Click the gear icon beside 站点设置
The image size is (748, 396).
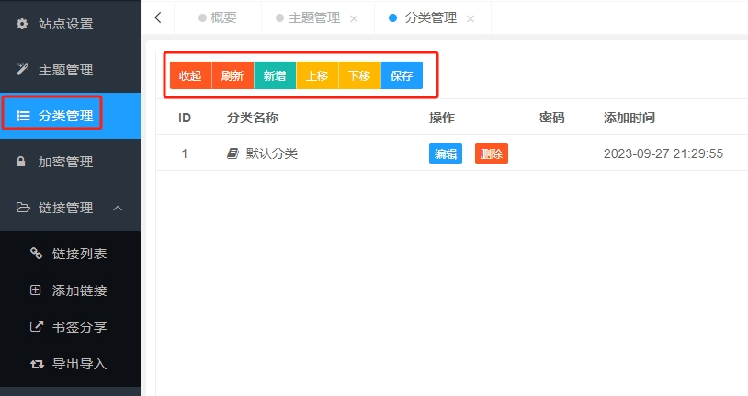(22, 23)
